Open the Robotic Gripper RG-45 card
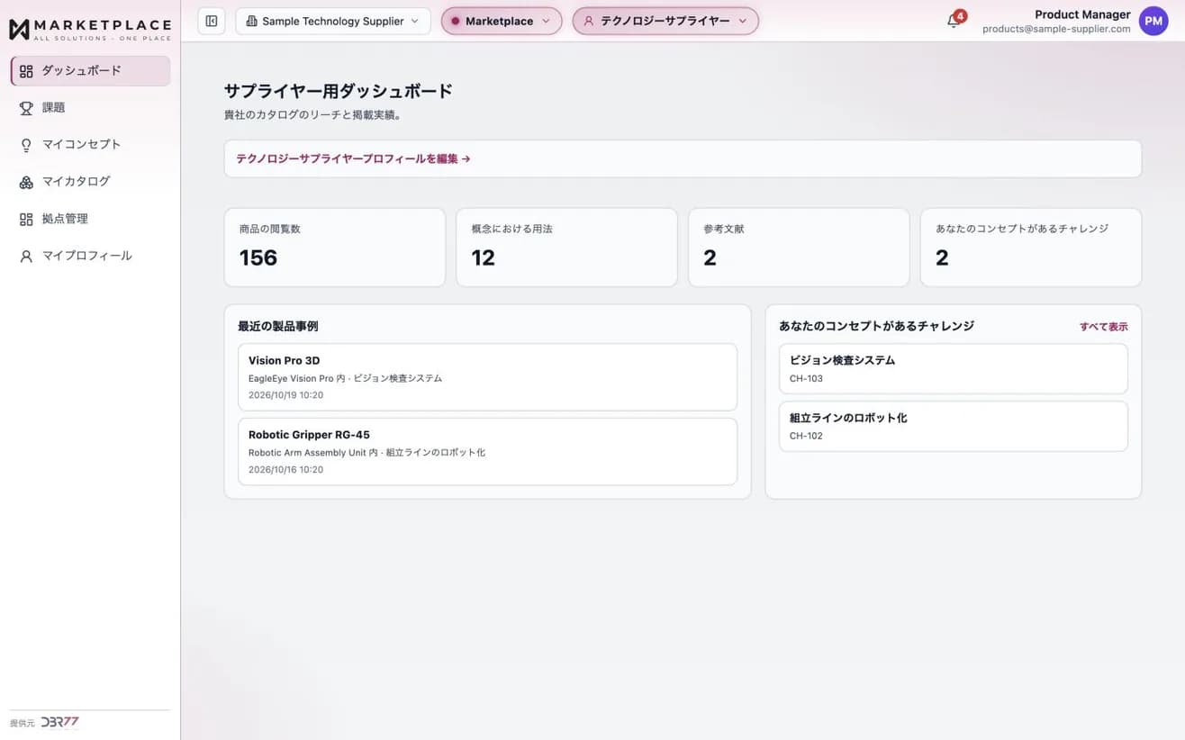This screenshot has height=740, width=1185. click(487, 451)
